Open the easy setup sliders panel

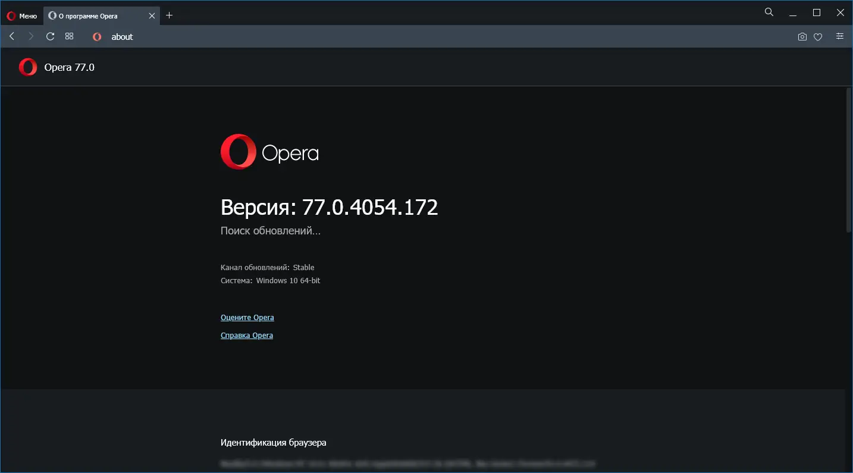[x=839, y=36]
